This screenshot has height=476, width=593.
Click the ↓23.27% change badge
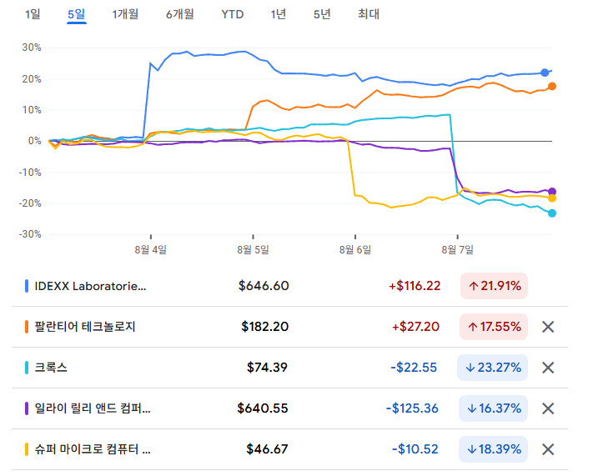[493, 368]
